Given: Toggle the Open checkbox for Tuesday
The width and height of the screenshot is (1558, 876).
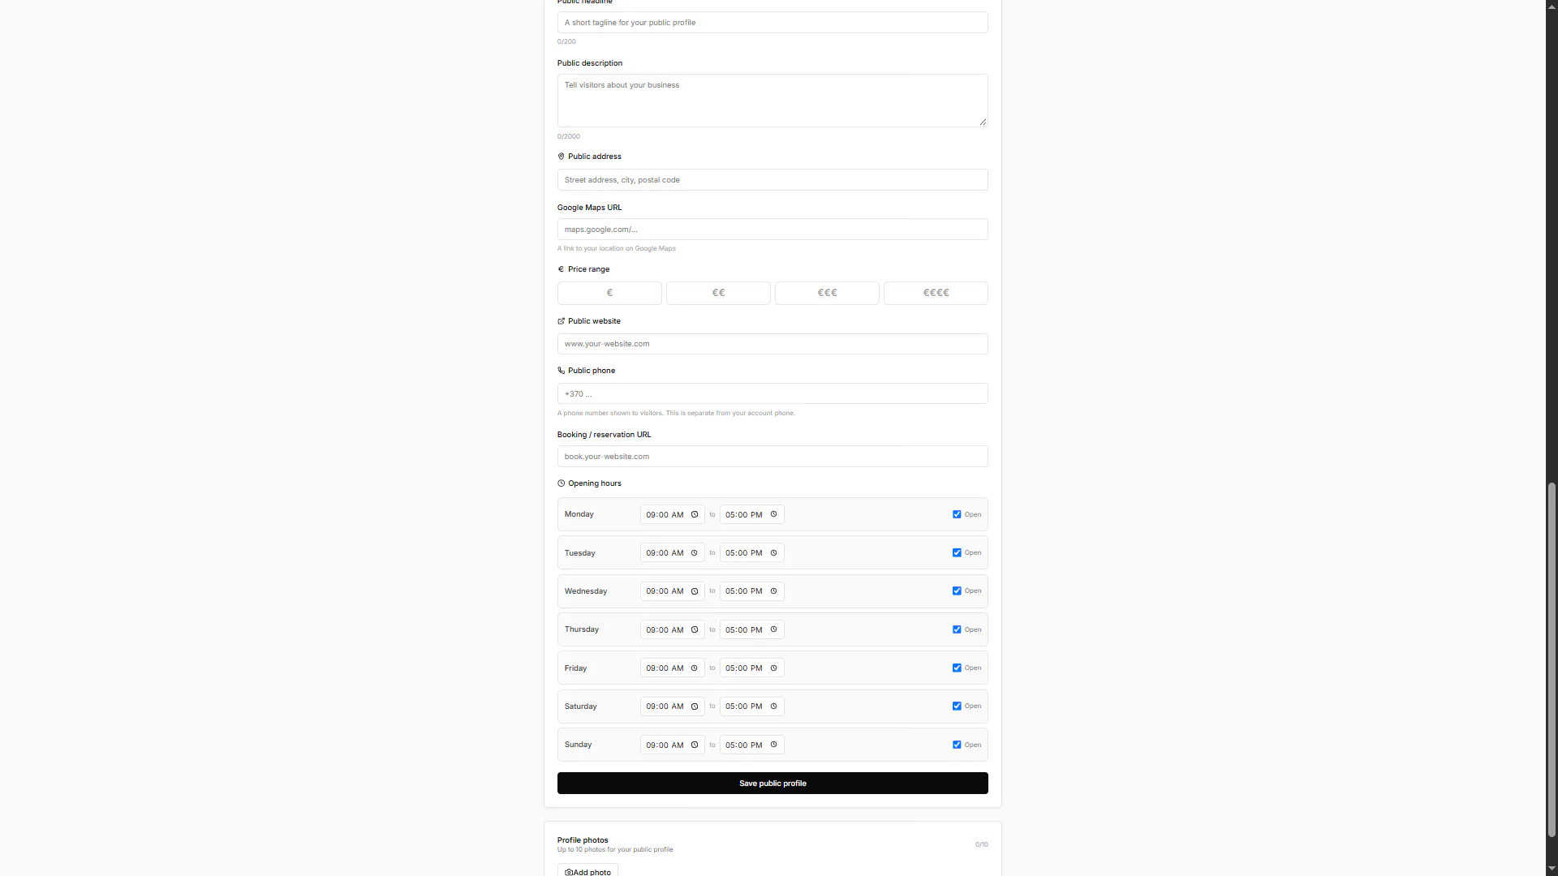Looking at the screenshot, I should 957,553.
